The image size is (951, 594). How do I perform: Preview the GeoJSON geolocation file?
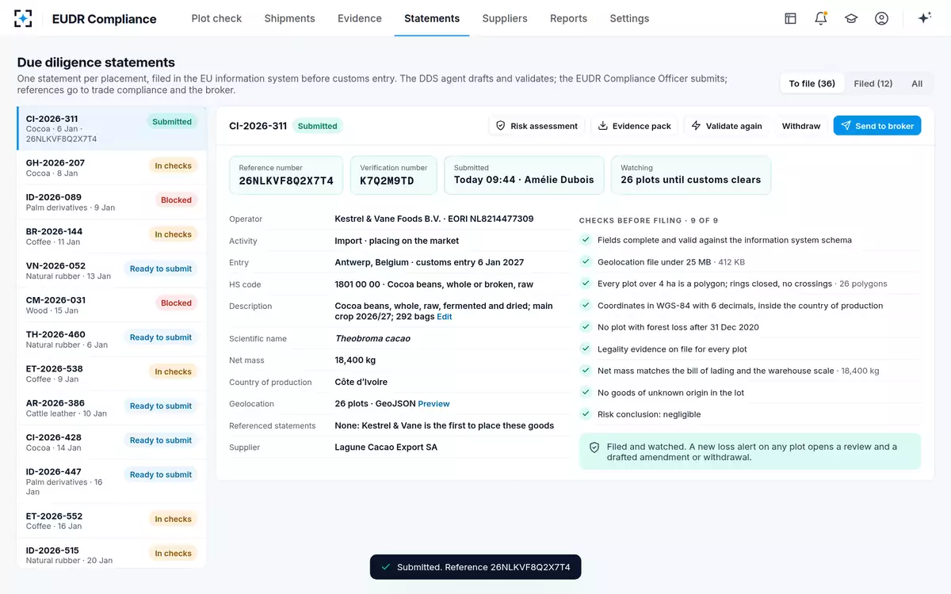433,404
